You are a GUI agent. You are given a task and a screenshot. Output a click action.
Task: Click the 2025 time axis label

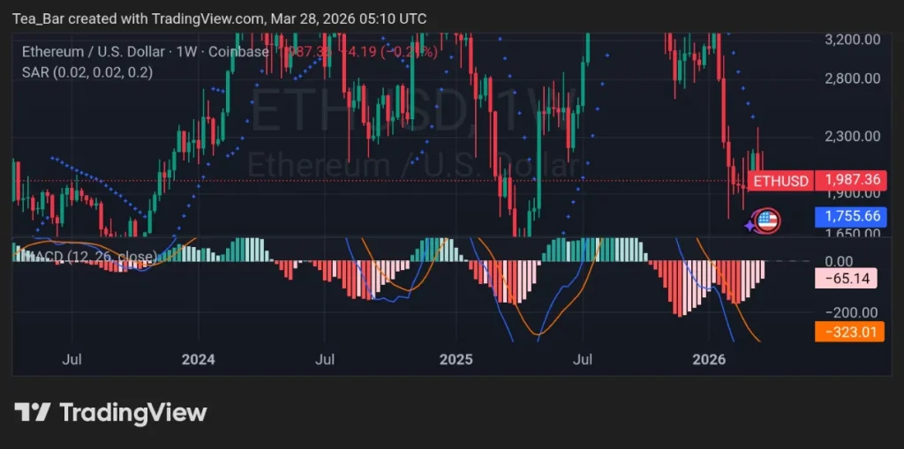pyautogui.click(x=456, y=360)
